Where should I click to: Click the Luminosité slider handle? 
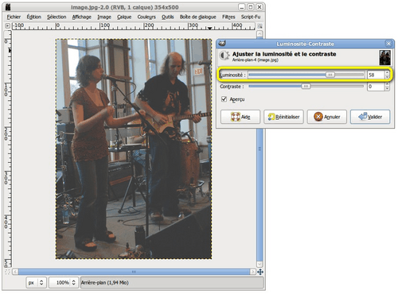click(x=330, y=75)
